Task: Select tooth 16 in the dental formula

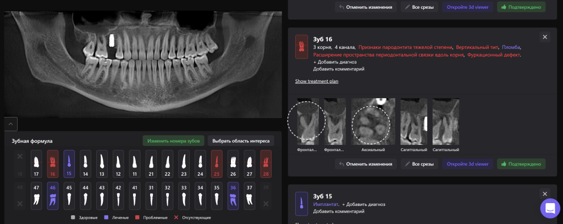Action: (53, 164)
